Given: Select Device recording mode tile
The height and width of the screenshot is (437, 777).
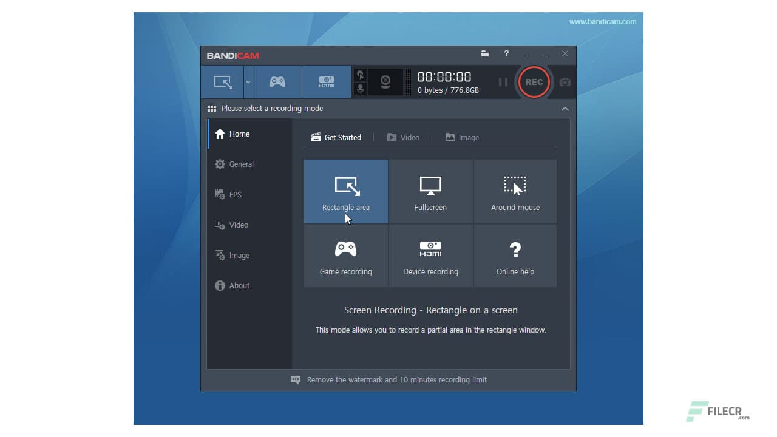Looking at the screenshot, I should [x=430, y=255].
